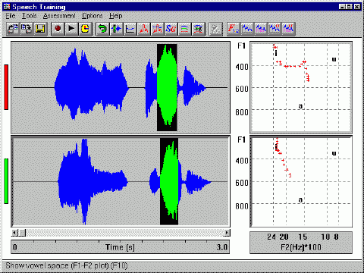Viewport: 364px width, 273px height.
Task: Click the green level bar beside lower waveform
Action: 6,181
